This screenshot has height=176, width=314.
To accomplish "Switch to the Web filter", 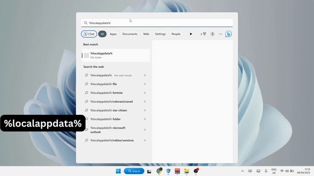I will pos(146,34).
